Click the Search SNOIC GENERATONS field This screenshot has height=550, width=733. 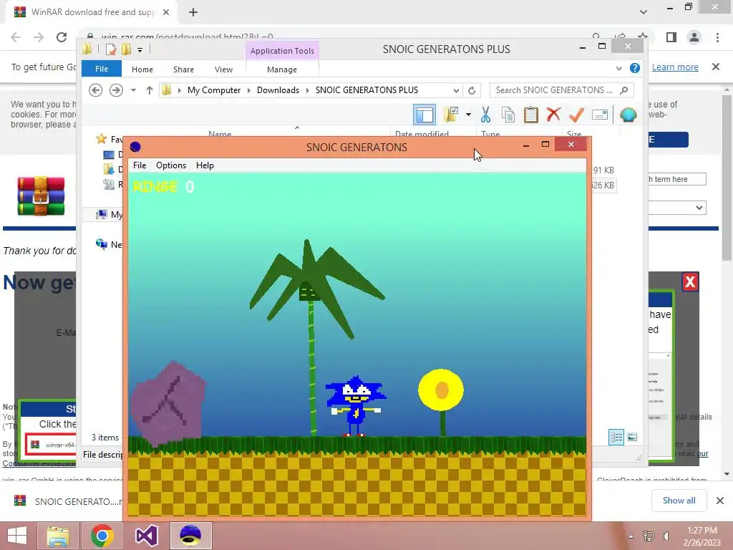(x=561, y=90)
